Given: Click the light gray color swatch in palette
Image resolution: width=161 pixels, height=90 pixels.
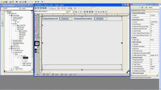Looking at the screenshot, I should (x=36, y=47).
